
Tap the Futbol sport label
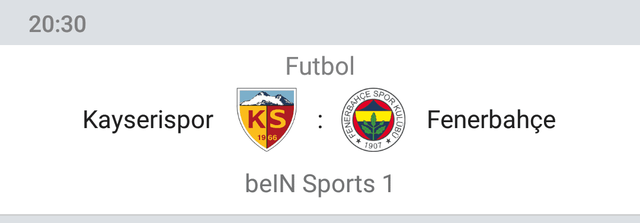coord(320,66)
